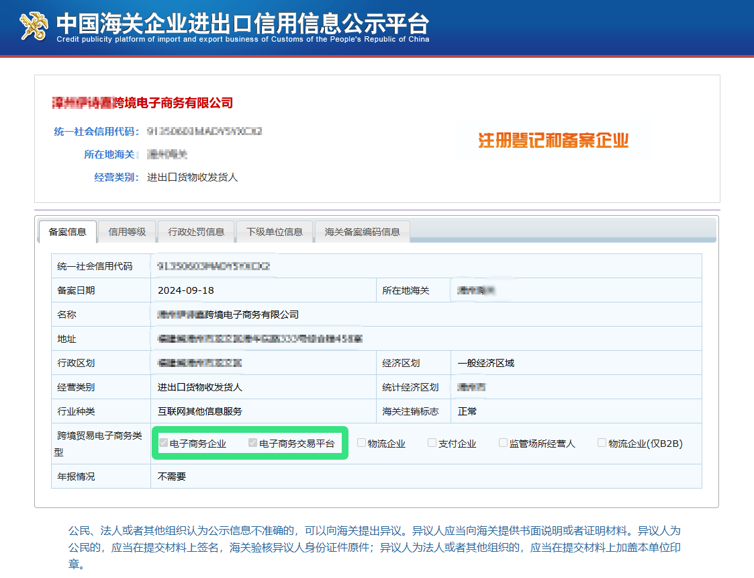Image resolution: width=754 pixels, height=578 pixels.
Task: Go to the 下级单位信息 tab
Action: point(275,232)
